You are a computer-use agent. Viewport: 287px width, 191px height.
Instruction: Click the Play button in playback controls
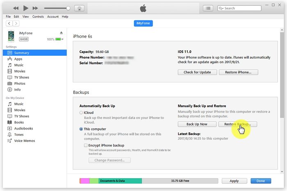pos(26,8)
